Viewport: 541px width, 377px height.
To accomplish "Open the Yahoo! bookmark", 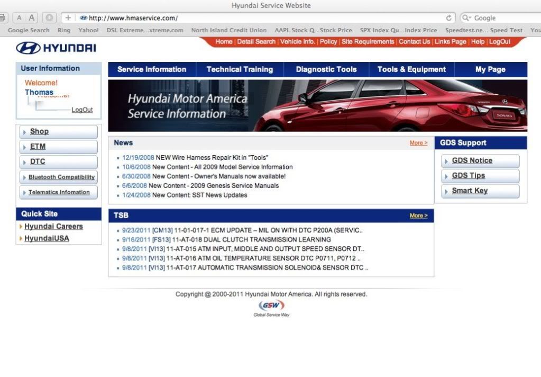I will (x=88, y=30).
